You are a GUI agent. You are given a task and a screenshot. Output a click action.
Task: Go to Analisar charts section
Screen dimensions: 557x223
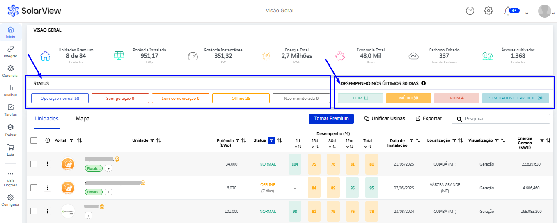point(11,88)
